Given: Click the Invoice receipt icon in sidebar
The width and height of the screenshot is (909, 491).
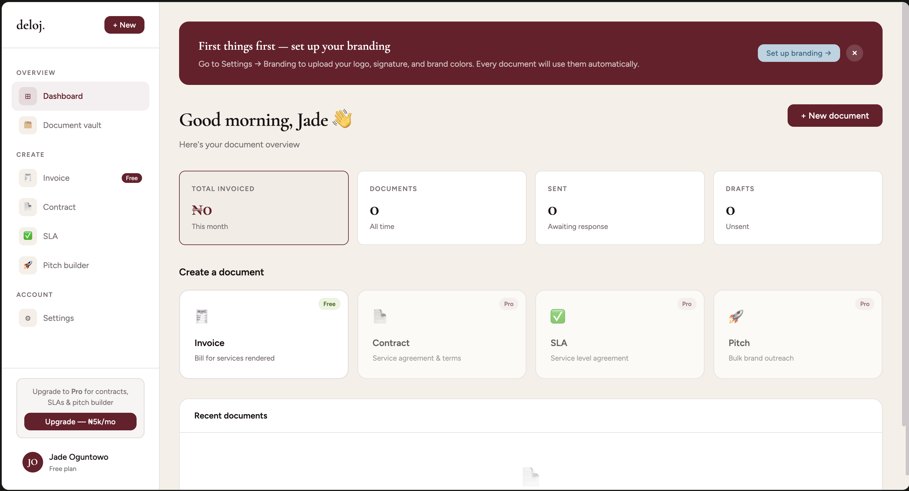Looking at the screenshot, I should [28, 178].
